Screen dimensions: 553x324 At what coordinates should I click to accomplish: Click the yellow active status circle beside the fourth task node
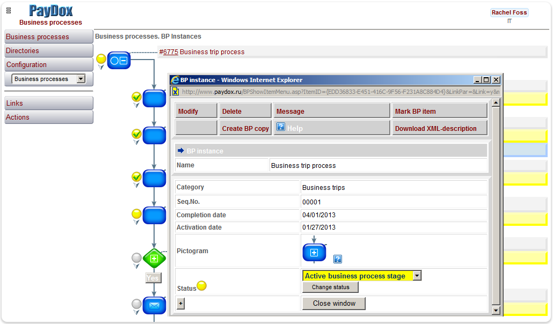pyautogui.click(x=136, y=213)
